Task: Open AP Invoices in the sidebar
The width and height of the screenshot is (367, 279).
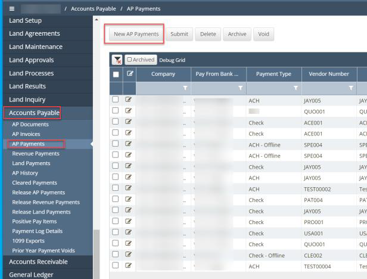Action: [x=26, y=134]
